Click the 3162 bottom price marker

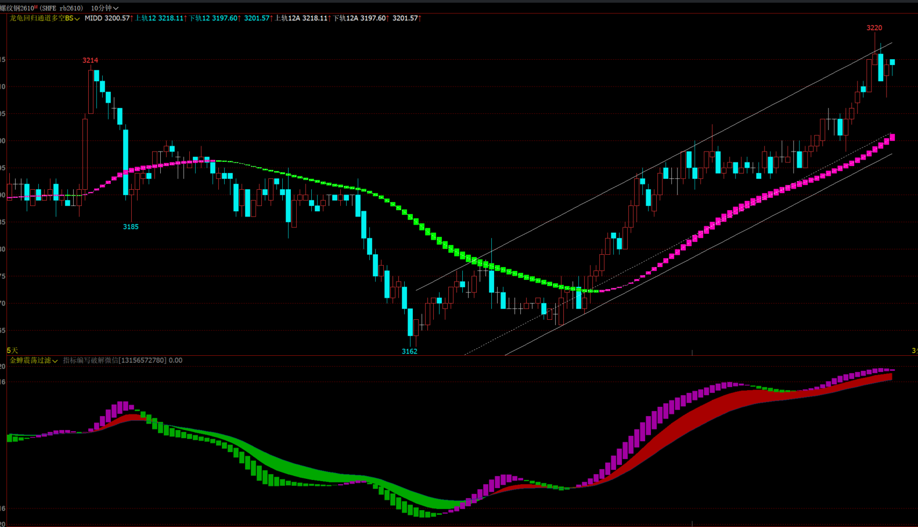point(409,351)
